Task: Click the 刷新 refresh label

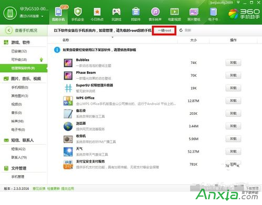Action: point(188,30)
